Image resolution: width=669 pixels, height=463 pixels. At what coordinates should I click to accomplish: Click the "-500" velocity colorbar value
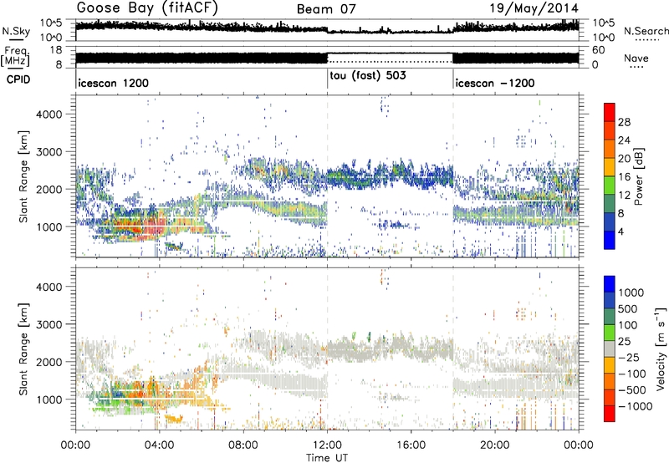coord(632,390)
